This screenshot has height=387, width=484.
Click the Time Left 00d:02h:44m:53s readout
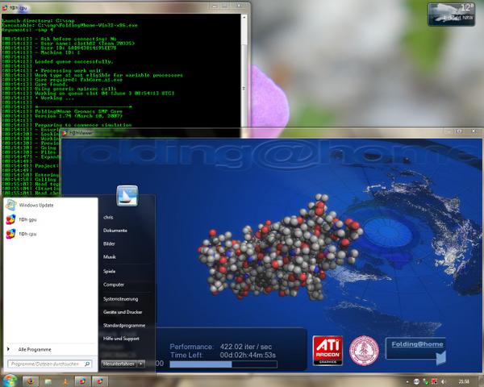(x=223, y=356)
